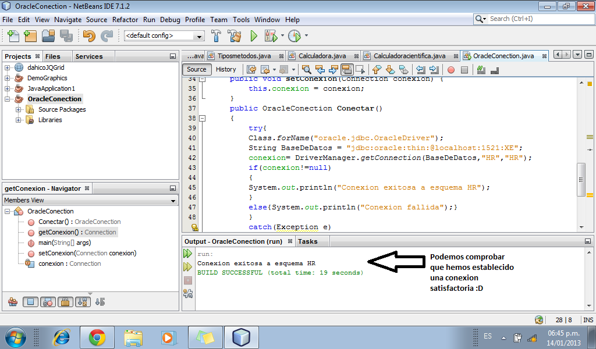Click the Undo arrow in toolbar

[x=88, y=36]
